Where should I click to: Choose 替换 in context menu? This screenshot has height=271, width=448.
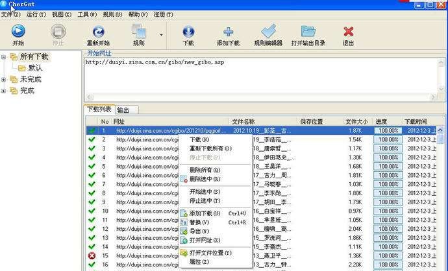click(216, 222)
